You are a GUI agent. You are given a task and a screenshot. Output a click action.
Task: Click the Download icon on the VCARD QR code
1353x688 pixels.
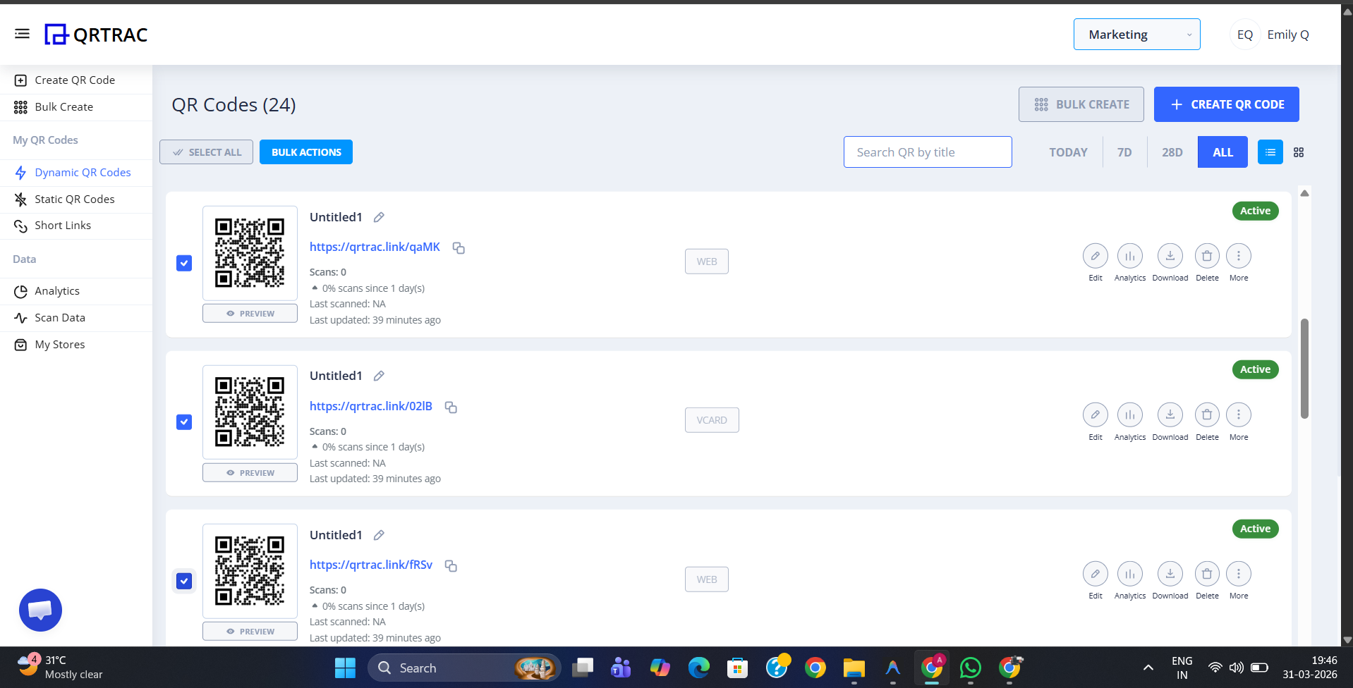pyautogui.click(x=1170, y=414)
